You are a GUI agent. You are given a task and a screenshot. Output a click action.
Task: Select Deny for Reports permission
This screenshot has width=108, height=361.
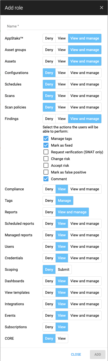[x=49, y=212]
